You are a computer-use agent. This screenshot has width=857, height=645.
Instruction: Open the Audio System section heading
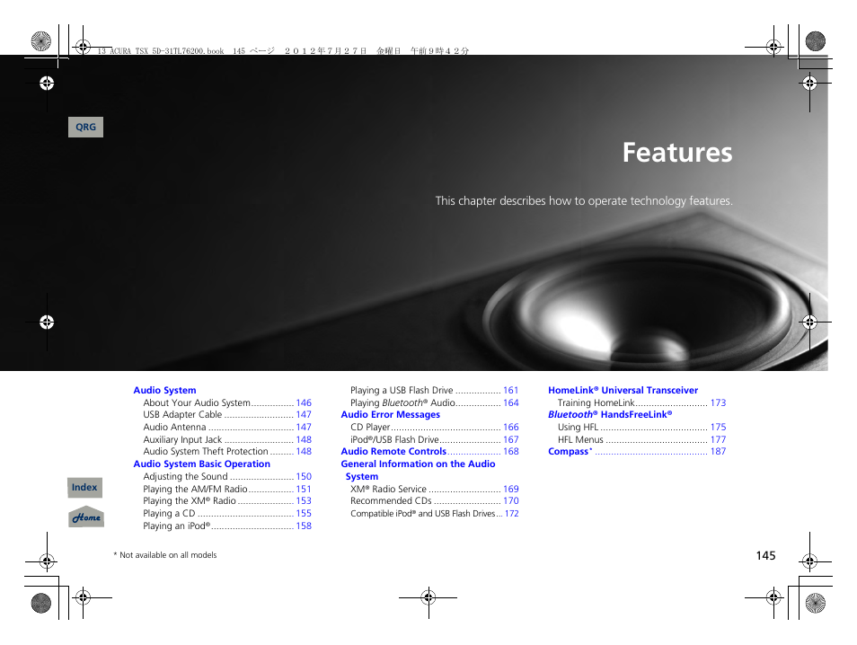(x=164, y=390)
